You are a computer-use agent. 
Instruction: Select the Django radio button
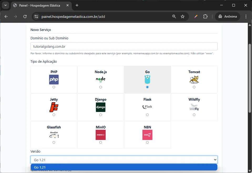click(x=101, y=115)
